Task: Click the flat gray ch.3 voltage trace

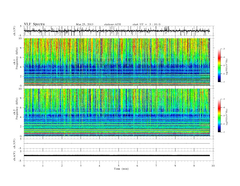Action: (117, 143)
